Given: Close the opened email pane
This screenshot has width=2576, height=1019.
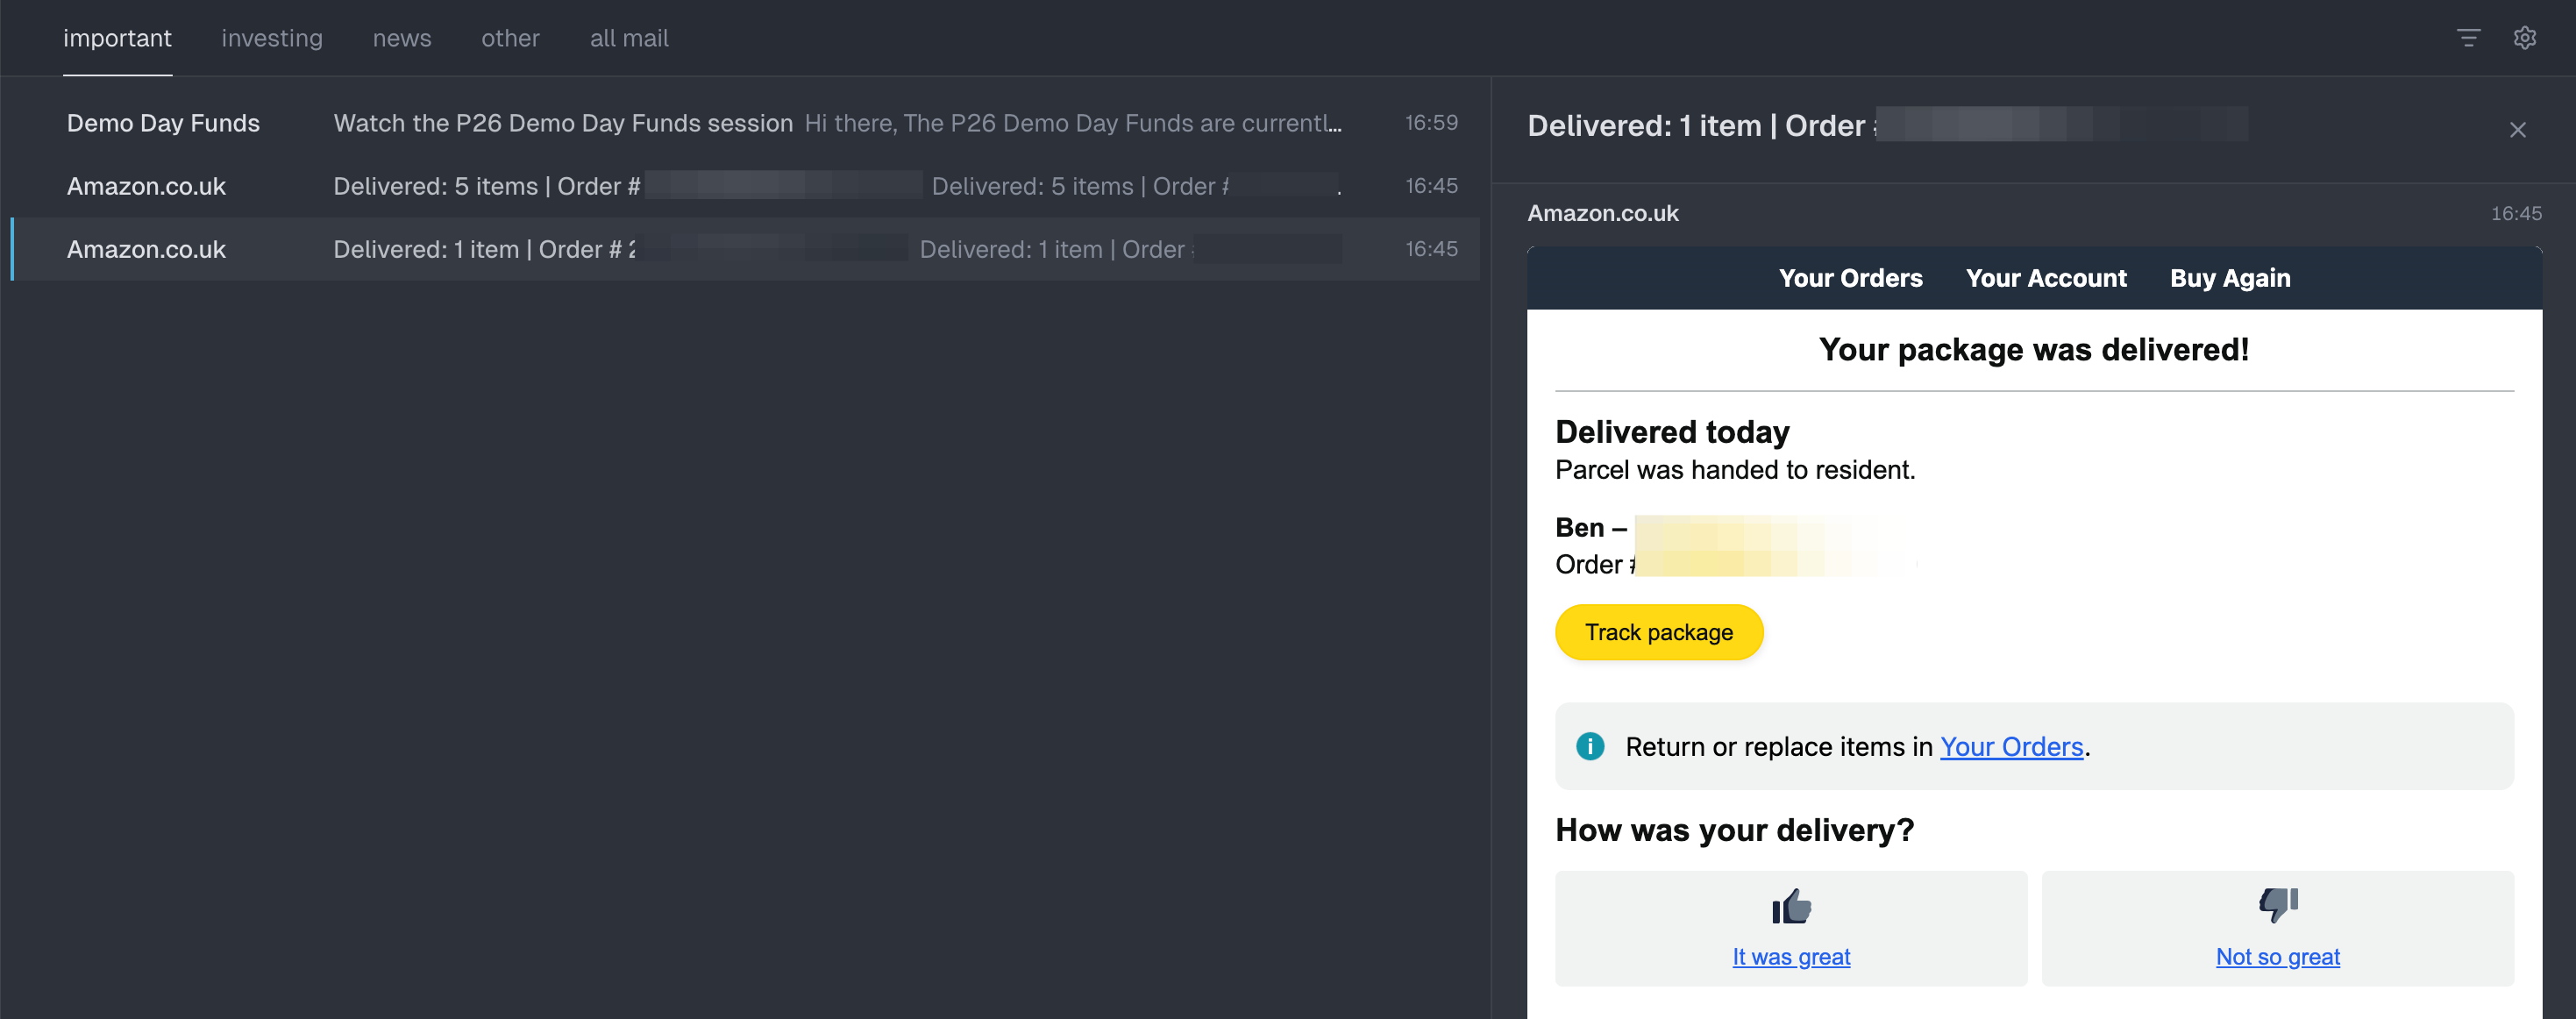Looking at the screenshot, I should point(2517,130).
